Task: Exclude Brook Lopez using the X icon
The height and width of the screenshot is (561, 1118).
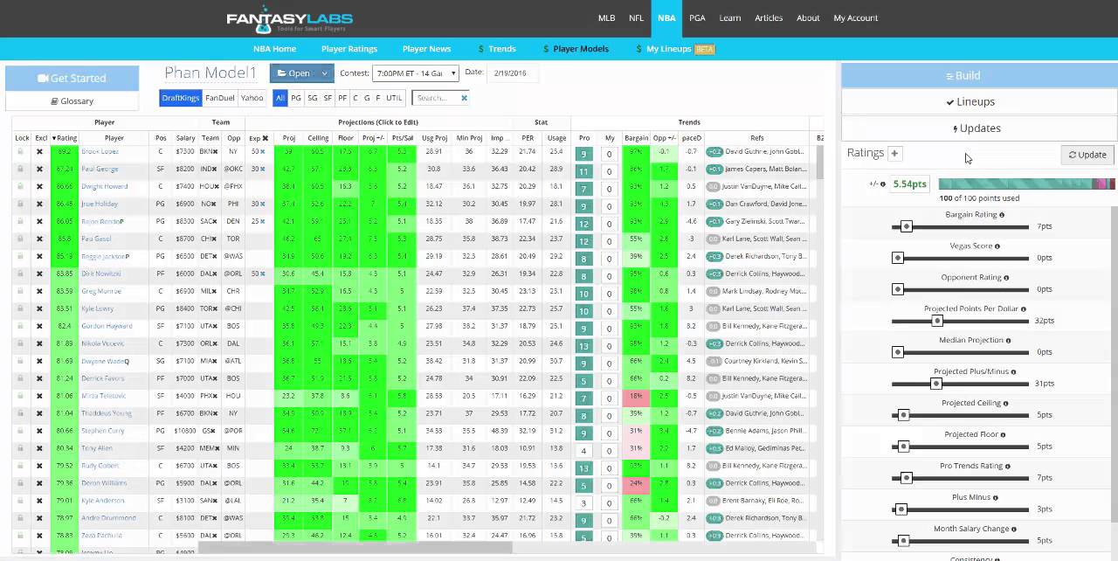Action: click(x=39, y=151)
